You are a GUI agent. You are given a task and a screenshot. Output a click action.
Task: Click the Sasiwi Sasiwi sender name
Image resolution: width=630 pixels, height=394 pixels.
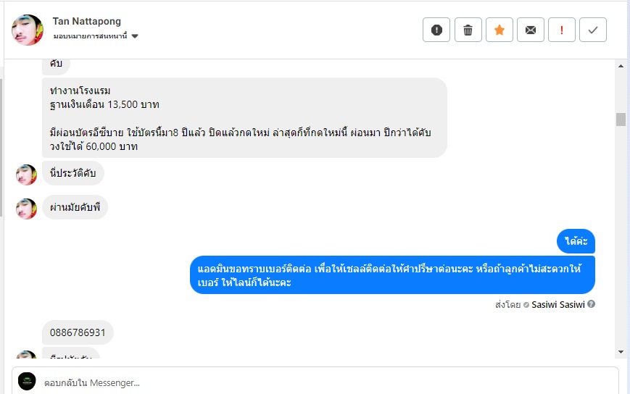point(558,304)
